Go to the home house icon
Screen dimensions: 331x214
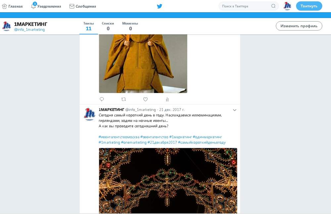pos(5,6)
